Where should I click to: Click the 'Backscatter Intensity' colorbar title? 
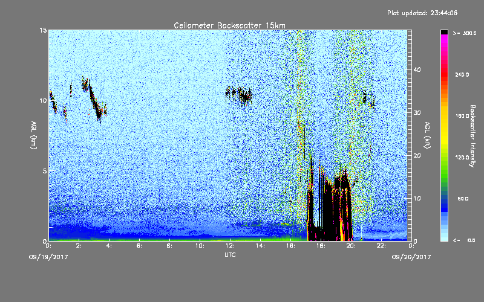(x=473, y=136)
